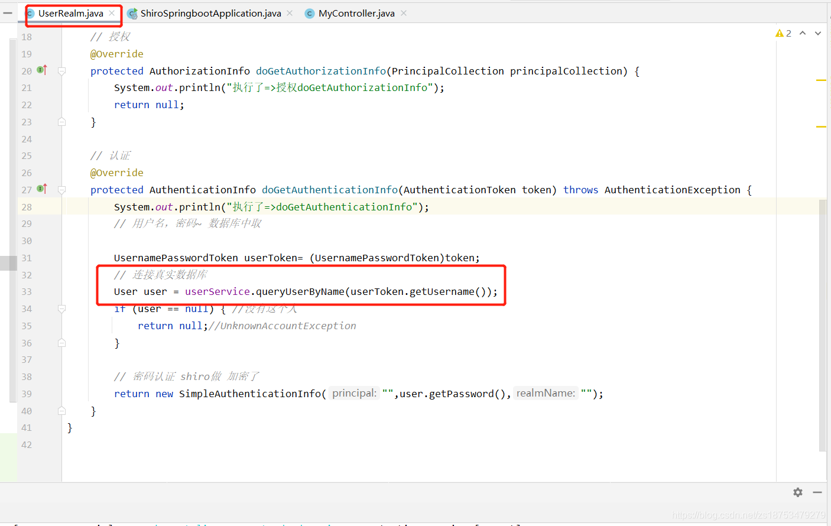
Task: Click the userService field reference on line 33
Action: pyautogui.click(x=218, y=291)
